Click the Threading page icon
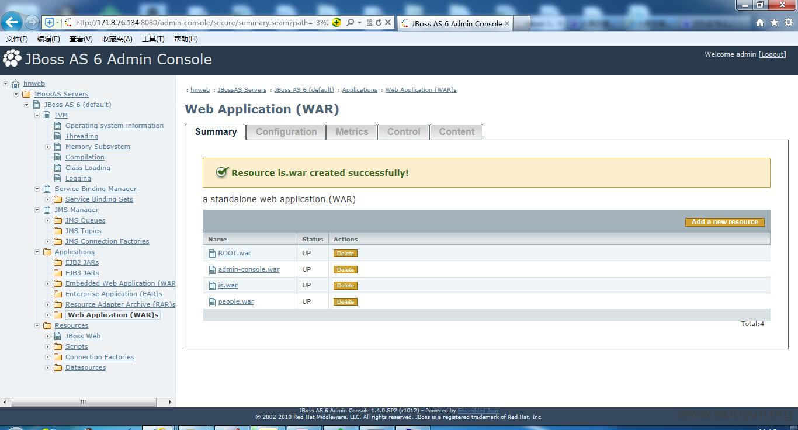Viewport: 798px width, 430px height. (58, 136)
